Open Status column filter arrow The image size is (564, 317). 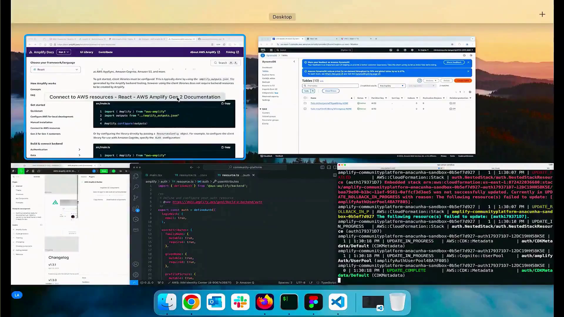(366, 98)
